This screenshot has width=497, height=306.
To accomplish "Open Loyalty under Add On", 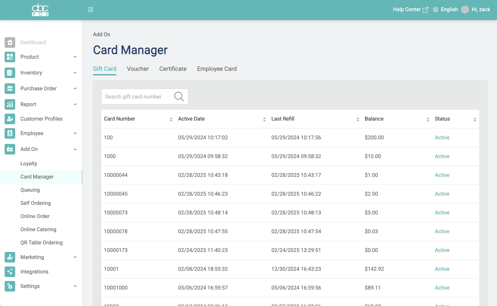I will click(x=29, y=164).
